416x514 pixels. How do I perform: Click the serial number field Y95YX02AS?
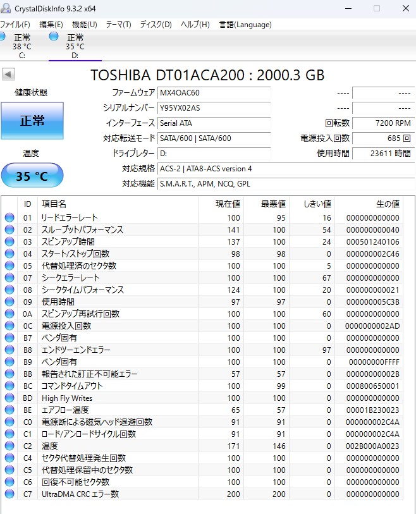click(x=214, y=108)
